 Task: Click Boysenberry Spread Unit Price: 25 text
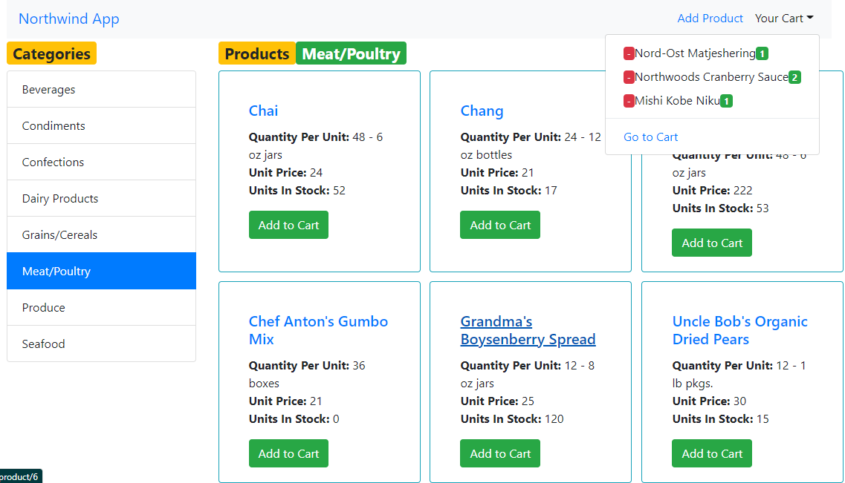pyautogui.click(x=497, y=401)
